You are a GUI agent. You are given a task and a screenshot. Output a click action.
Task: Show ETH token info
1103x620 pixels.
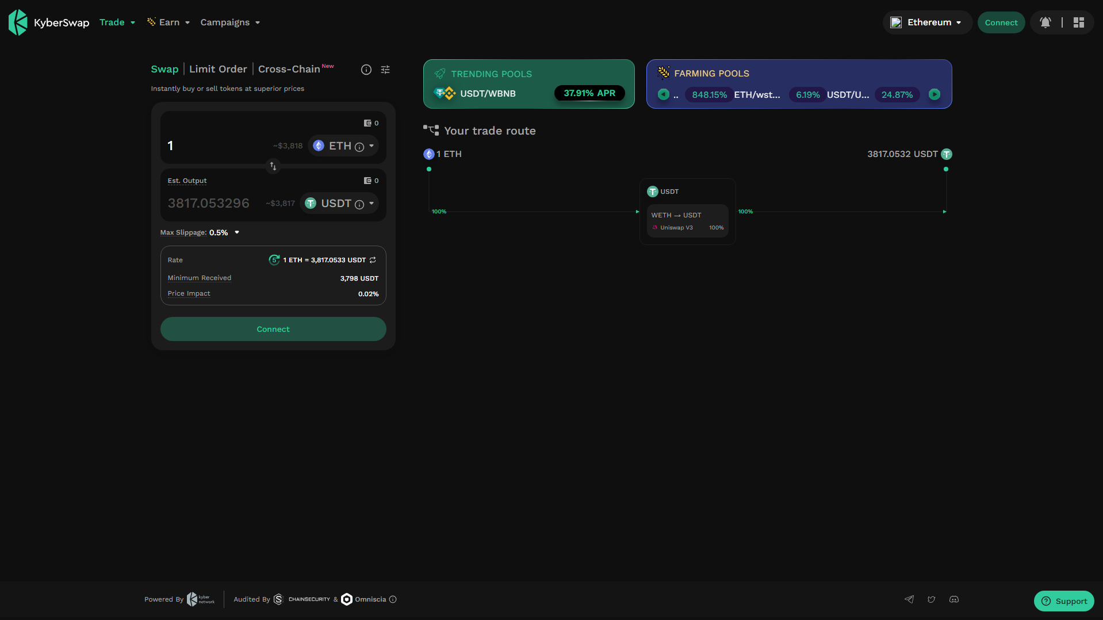359,147
